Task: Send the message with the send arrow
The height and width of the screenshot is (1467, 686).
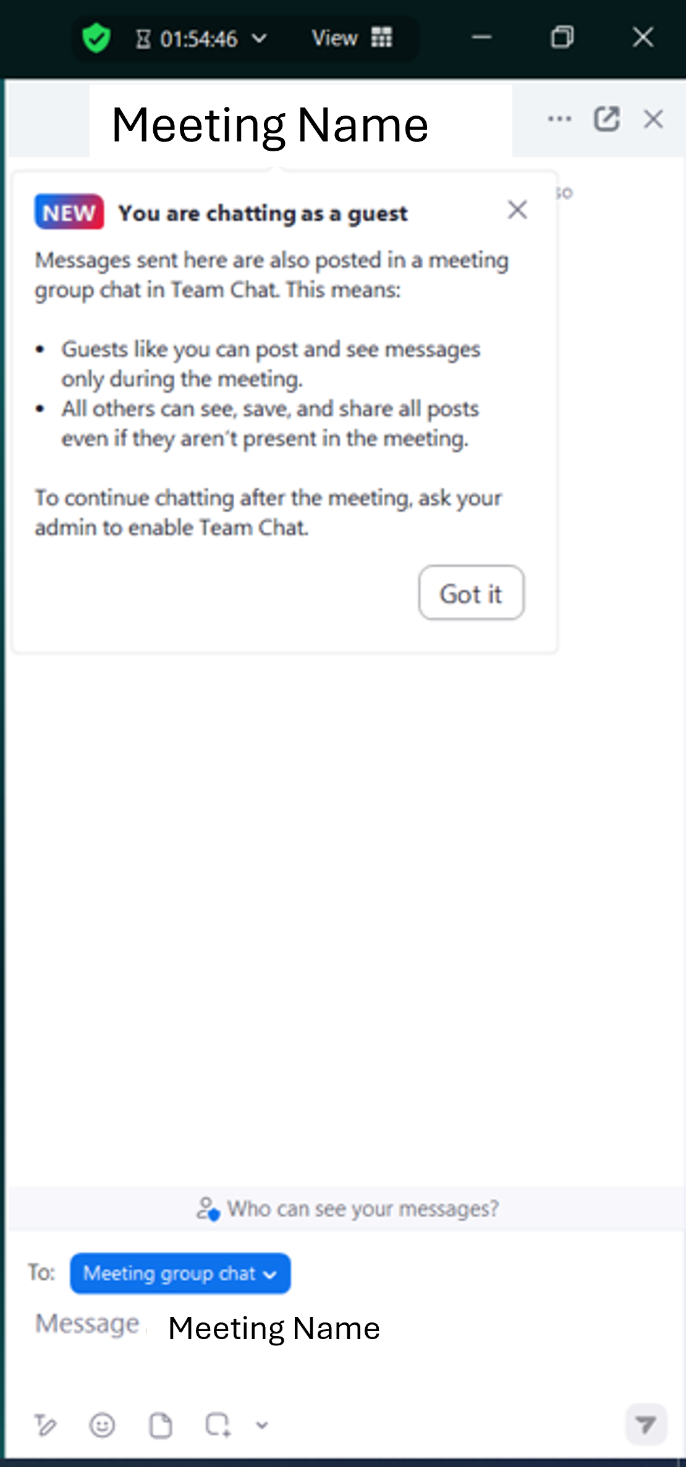Action: pyautogui.click(x=646, y=1424)
